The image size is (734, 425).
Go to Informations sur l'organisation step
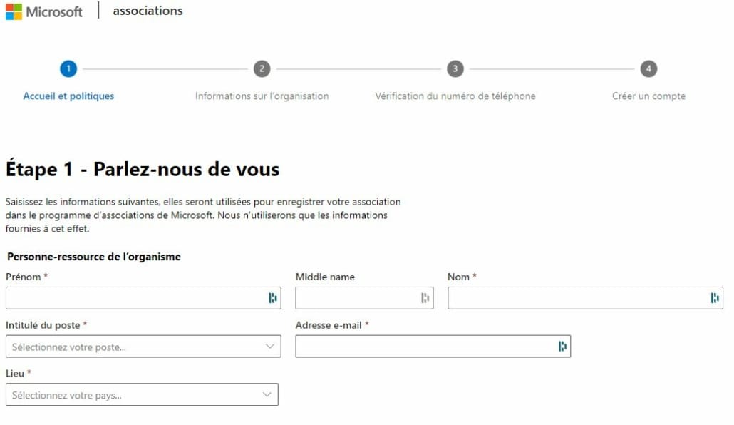coord(262,96)
